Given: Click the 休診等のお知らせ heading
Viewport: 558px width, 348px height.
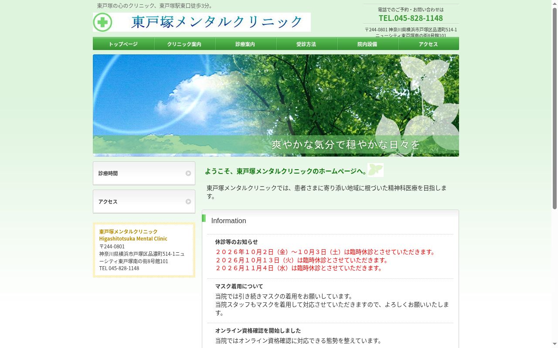Looking at the screenshot, I should click(236, 242).
